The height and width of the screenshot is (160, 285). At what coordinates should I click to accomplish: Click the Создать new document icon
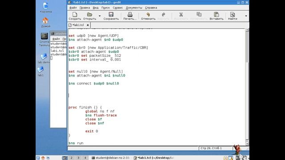[x=75, y=15]
